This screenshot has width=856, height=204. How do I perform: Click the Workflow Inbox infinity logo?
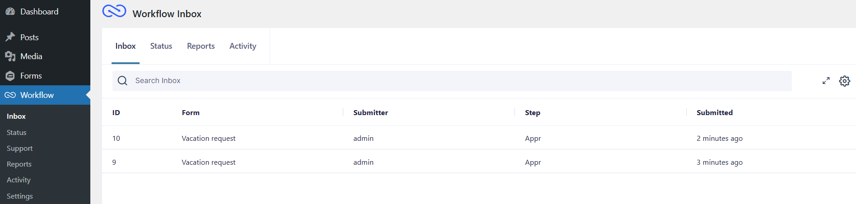click(114, 11)
